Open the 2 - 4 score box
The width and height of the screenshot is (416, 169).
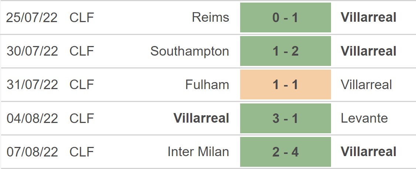point(285,152)
